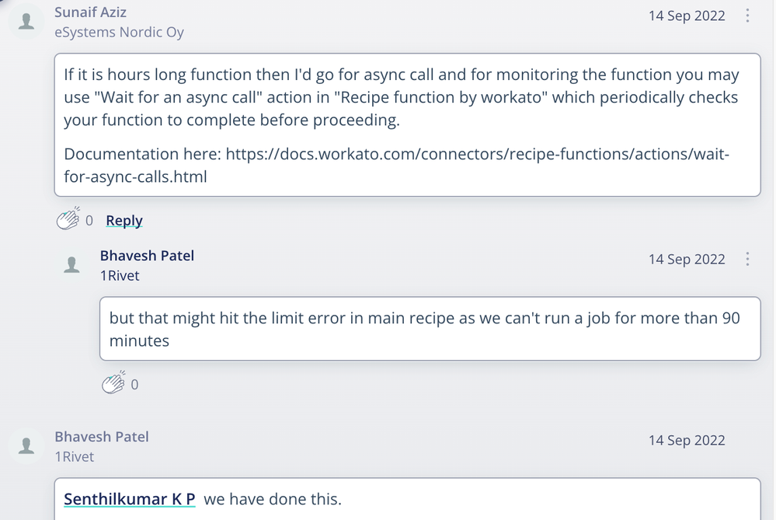Open options menu on Bhavesh Patel's reply

747,259
